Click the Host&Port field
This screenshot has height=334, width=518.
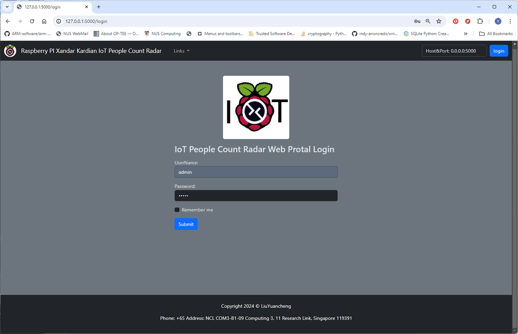click(454, 51)
